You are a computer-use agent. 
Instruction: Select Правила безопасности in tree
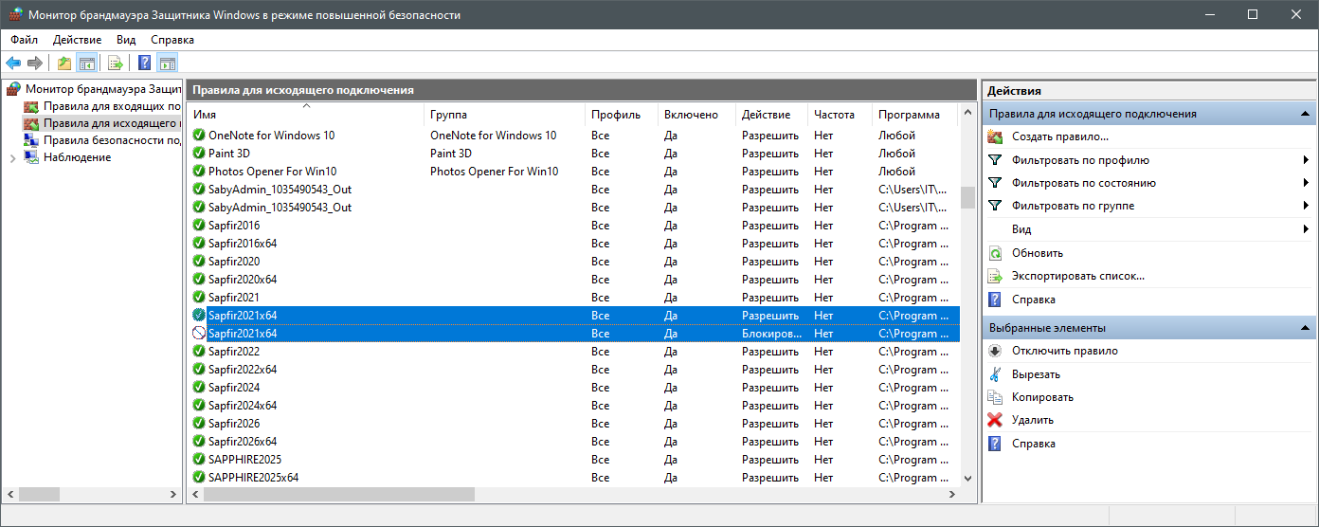112,140
